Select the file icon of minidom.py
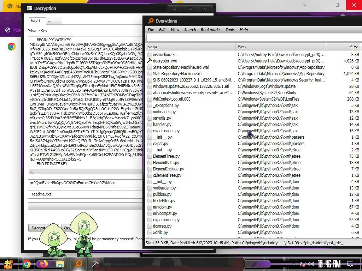Image resolution: width=362 pixels, height=271 pixels. point(150,207)
